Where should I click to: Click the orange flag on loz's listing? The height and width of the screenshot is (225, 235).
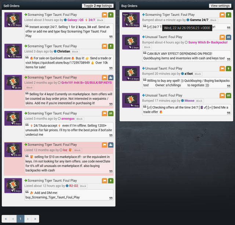(x=104, y=145)
